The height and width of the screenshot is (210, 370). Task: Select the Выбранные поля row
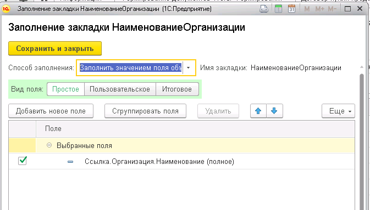pos(181,145)
